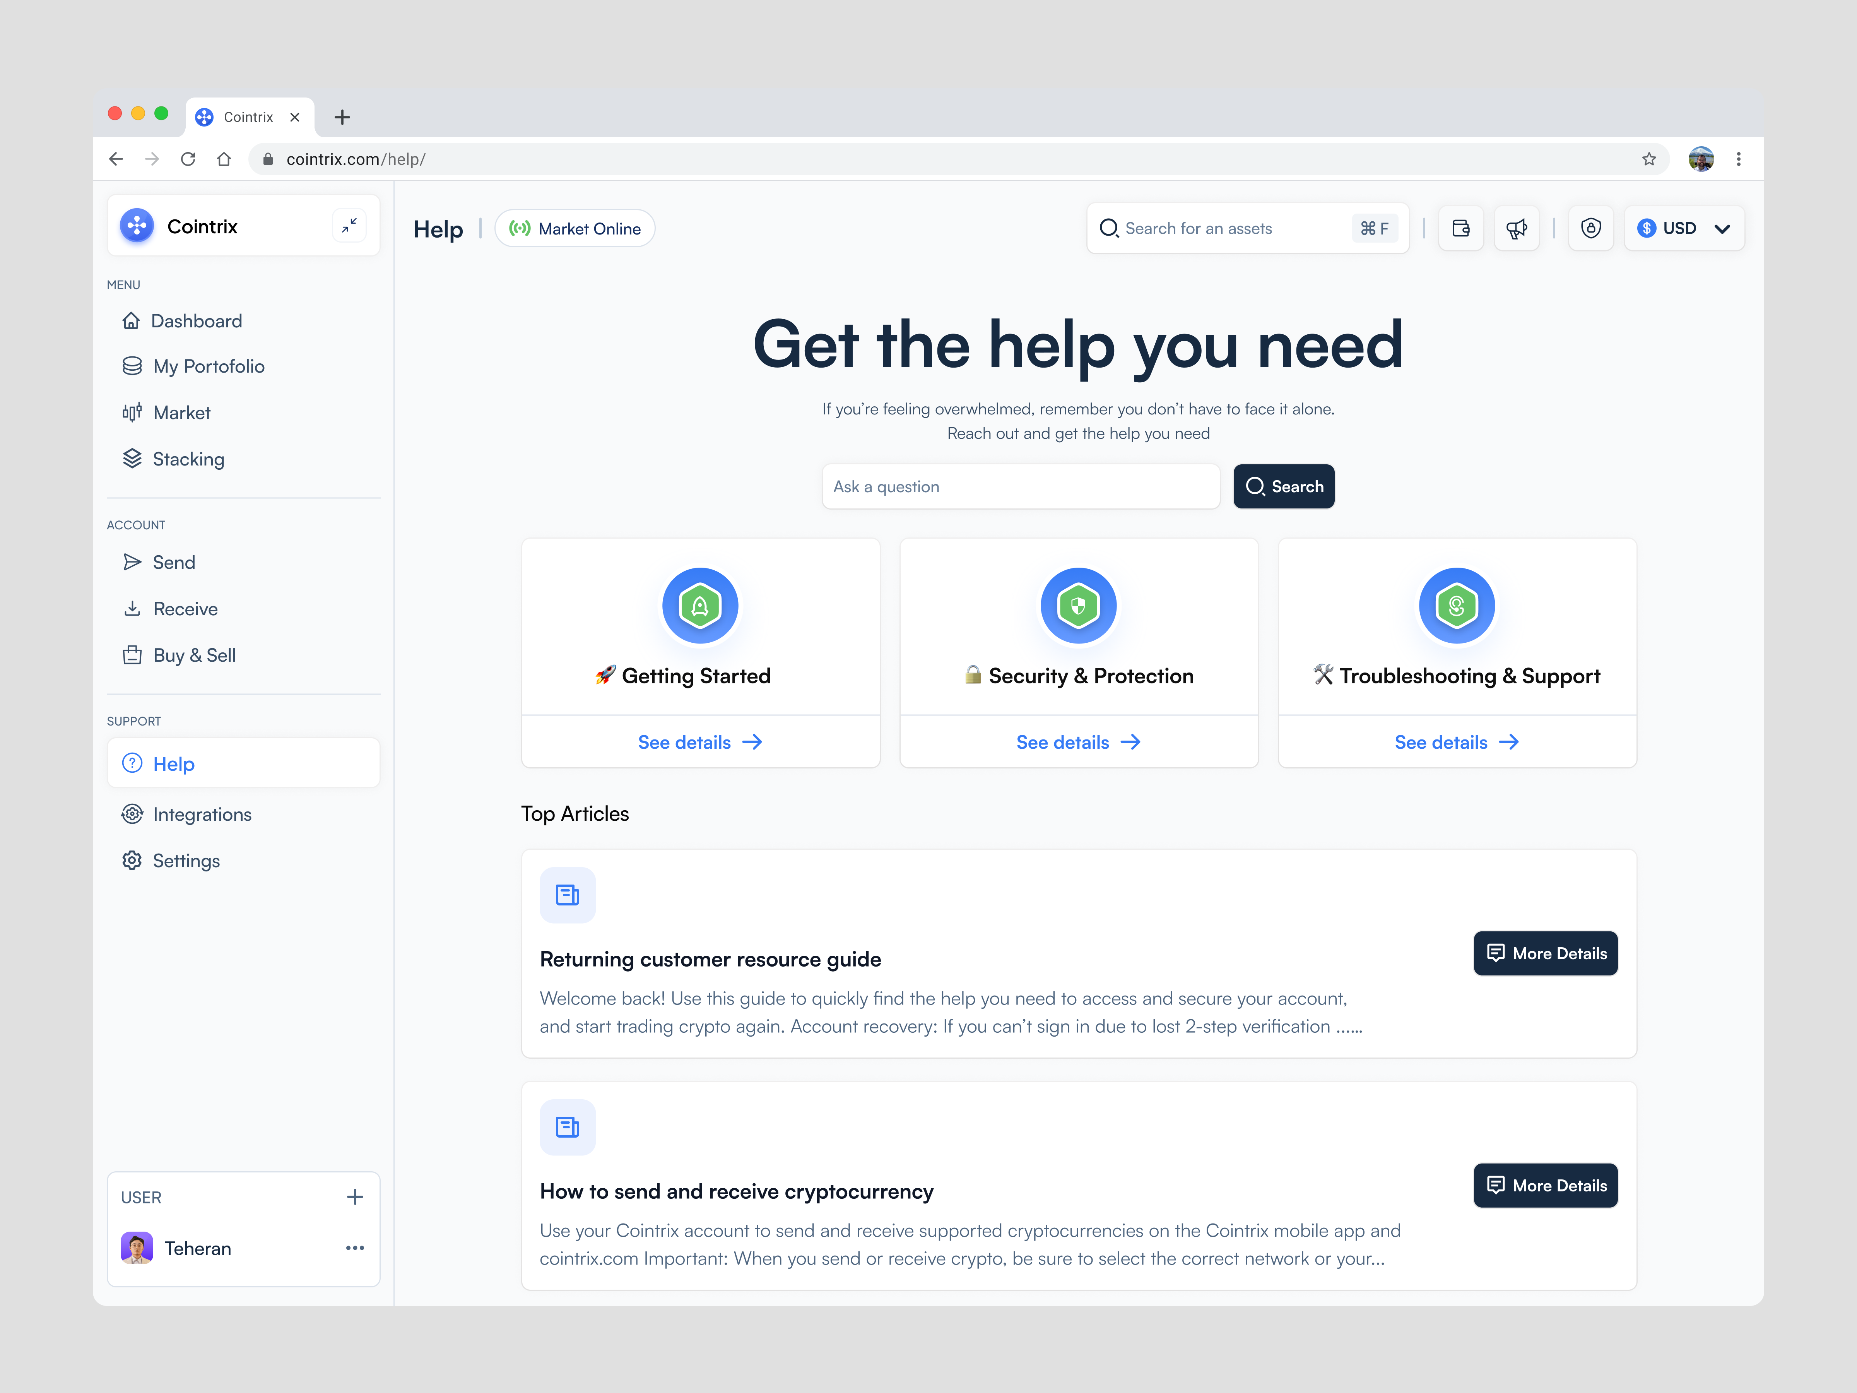The height and width of the screenshot is (1393, 1857).
Task: Collapse the sidebar with the shrink arrows icon
Action: pos(349,225)
